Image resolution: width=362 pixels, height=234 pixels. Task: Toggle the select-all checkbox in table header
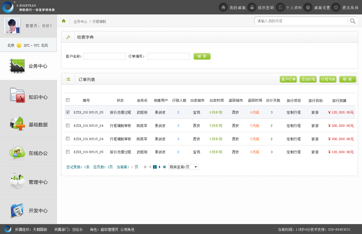(68, 100)
